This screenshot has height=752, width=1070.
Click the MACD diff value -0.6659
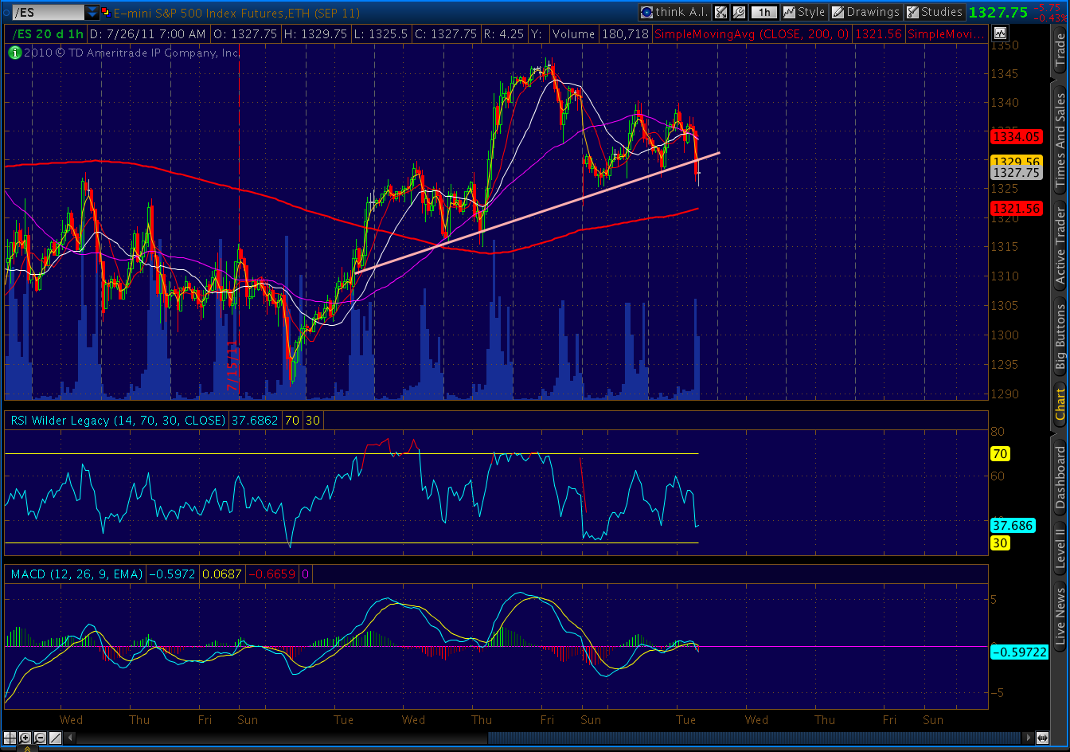(x=272, y=574)
